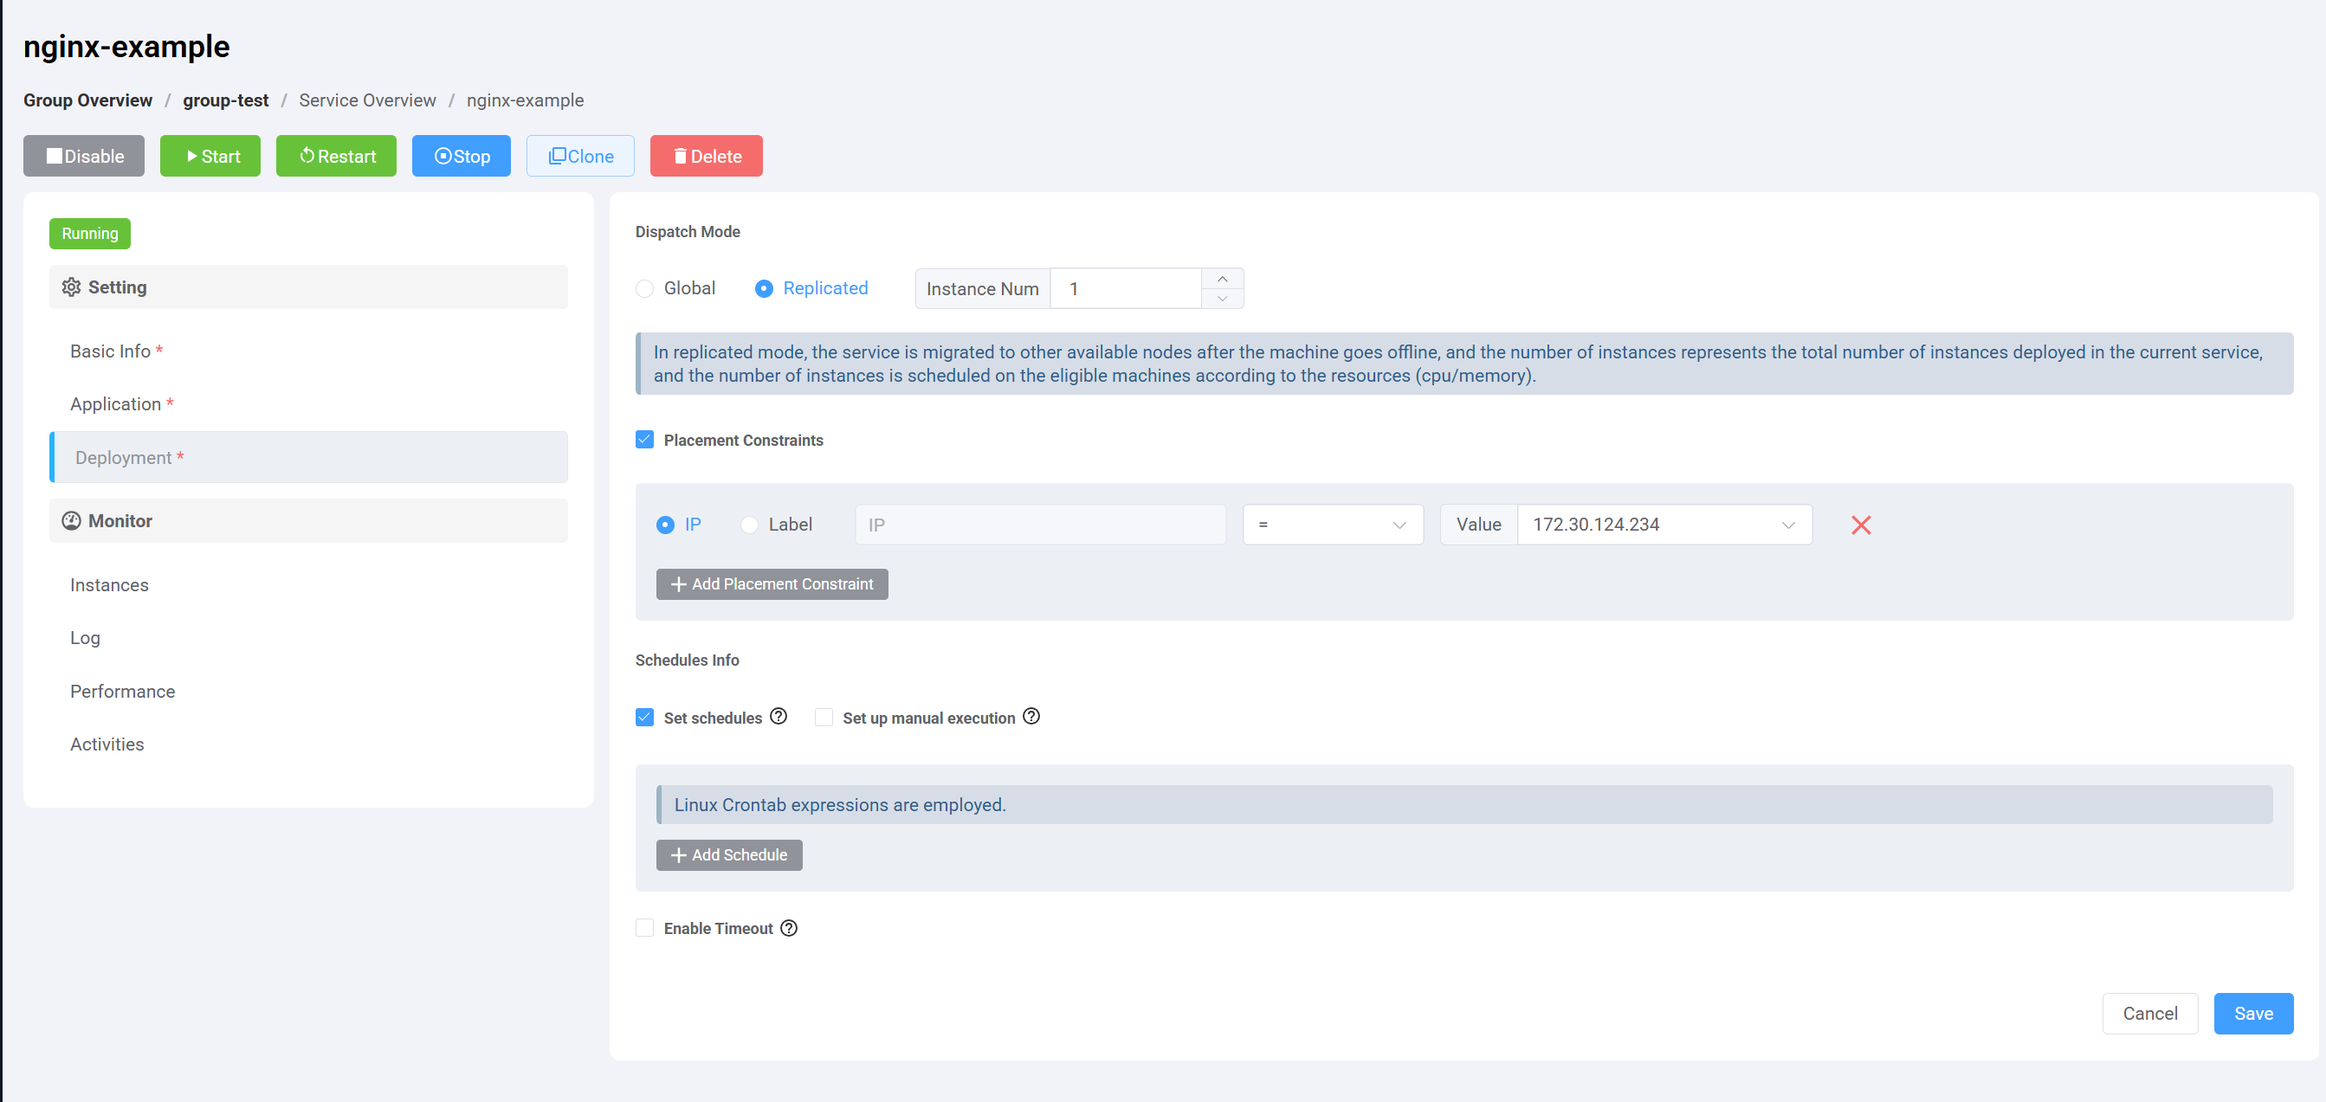Screen dimensions: 2326x1102
Task: Click the Instance Num input field
Action: click(x=1126, y=289)
